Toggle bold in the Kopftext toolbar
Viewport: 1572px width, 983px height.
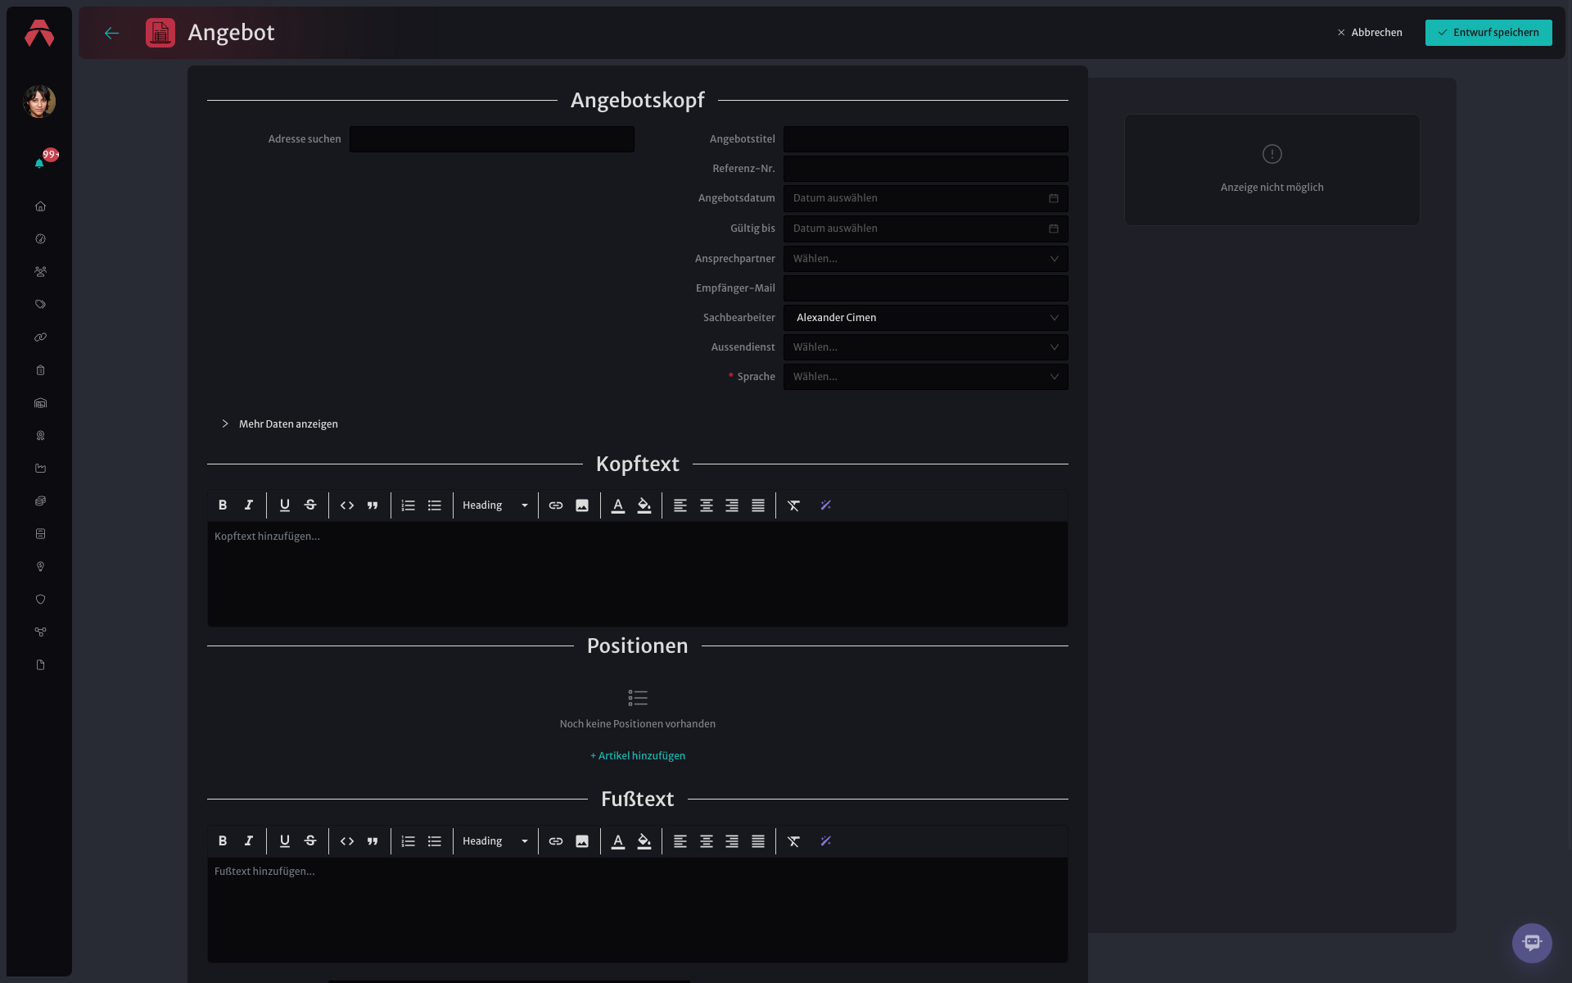pos(223,505)
